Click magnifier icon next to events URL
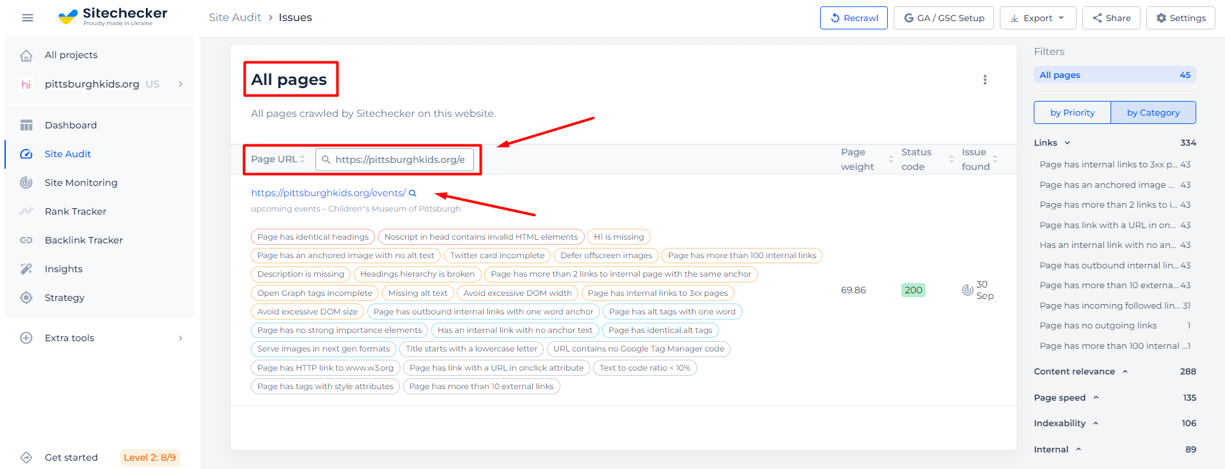This screenshot has height=469, width=1225. click(413, 193)
